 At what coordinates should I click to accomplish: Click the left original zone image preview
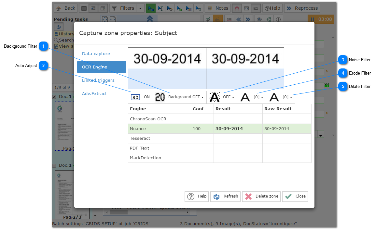point(167,68)
